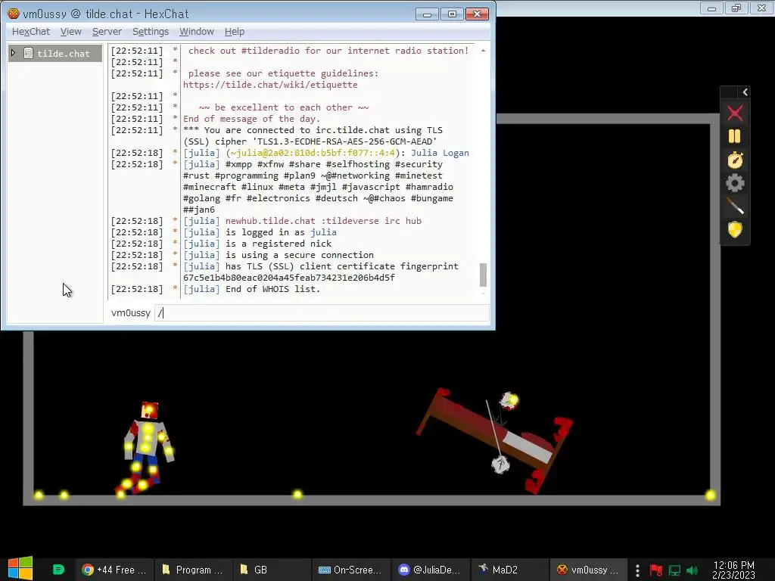The width and height of the screenshot is (775, 581).
Task: Select the knife weapon tool icon
Action: (x=735, y=206)
